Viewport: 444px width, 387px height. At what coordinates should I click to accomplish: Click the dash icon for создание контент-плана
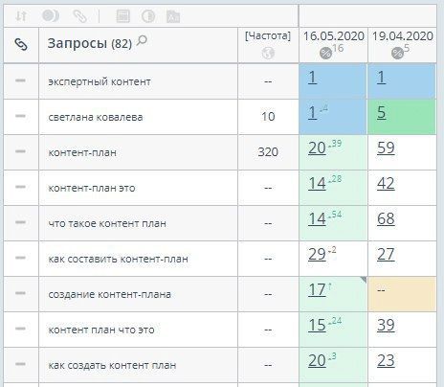tap(20, 293)
